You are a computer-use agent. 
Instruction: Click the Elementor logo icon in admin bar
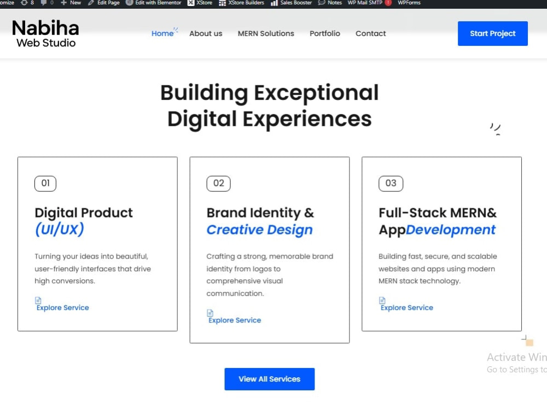click(x=129, y=2)
